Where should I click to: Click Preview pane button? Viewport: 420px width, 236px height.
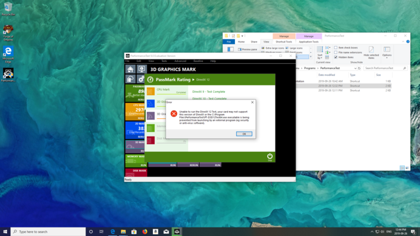[248, 49]
